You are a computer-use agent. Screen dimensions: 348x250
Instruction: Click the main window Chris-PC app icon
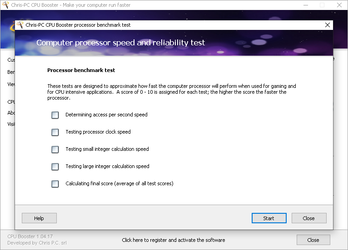(x=5, y=5)
